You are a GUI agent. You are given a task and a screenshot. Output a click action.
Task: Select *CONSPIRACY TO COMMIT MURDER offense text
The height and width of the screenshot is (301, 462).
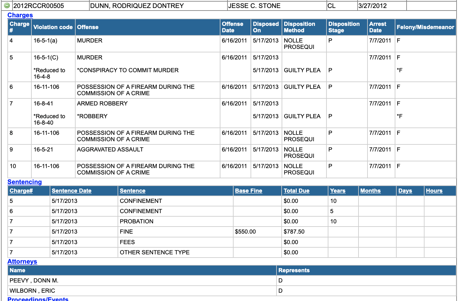[128, 70]
